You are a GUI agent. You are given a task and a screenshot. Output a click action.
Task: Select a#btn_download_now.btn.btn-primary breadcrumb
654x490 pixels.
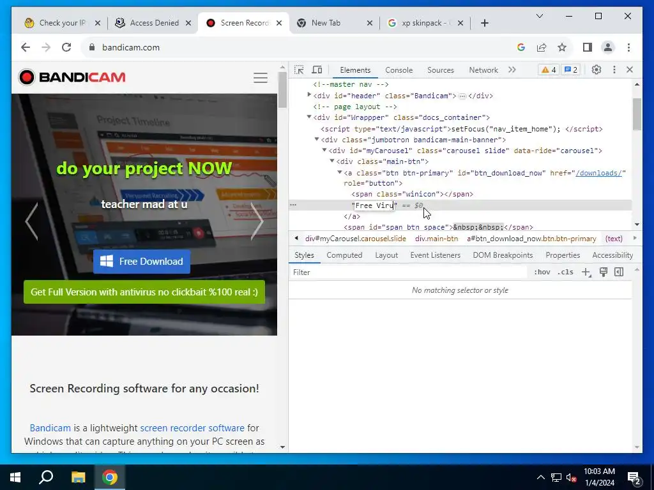pos(531,239)
